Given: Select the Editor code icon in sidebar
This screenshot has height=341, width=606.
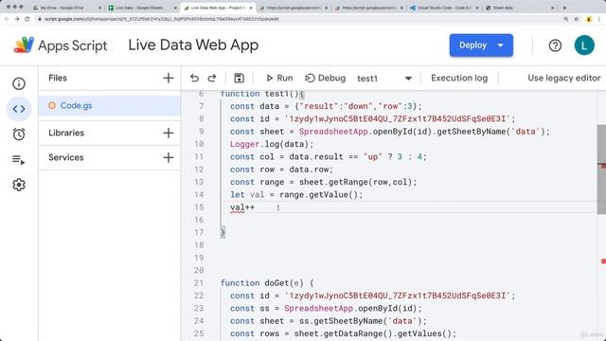Looking at the screenshot, I should (x=19, y=109).
